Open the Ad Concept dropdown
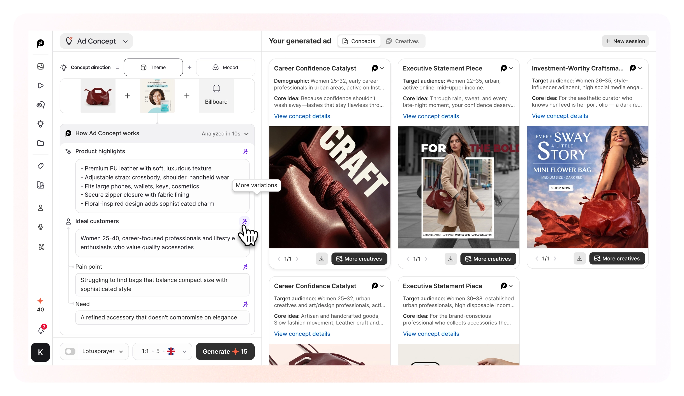The height and width of the screenshot is (396, 684). point(96,41)
